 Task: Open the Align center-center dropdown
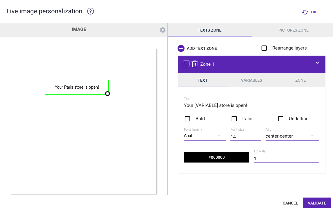click(292, 136)
